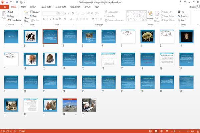Click zoom in plus button

188,131
